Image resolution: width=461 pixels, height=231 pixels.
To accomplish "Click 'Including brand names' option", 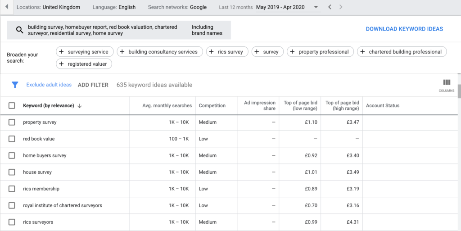I will pos(207,30).
